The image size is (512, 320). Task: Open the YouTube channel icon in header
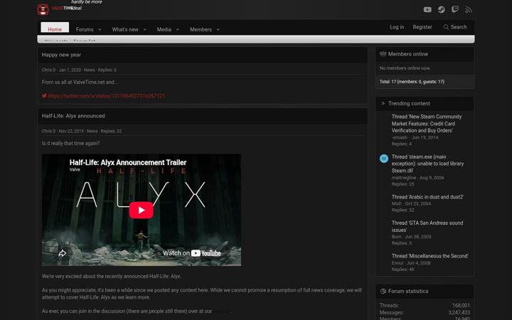tap(427, 9)
